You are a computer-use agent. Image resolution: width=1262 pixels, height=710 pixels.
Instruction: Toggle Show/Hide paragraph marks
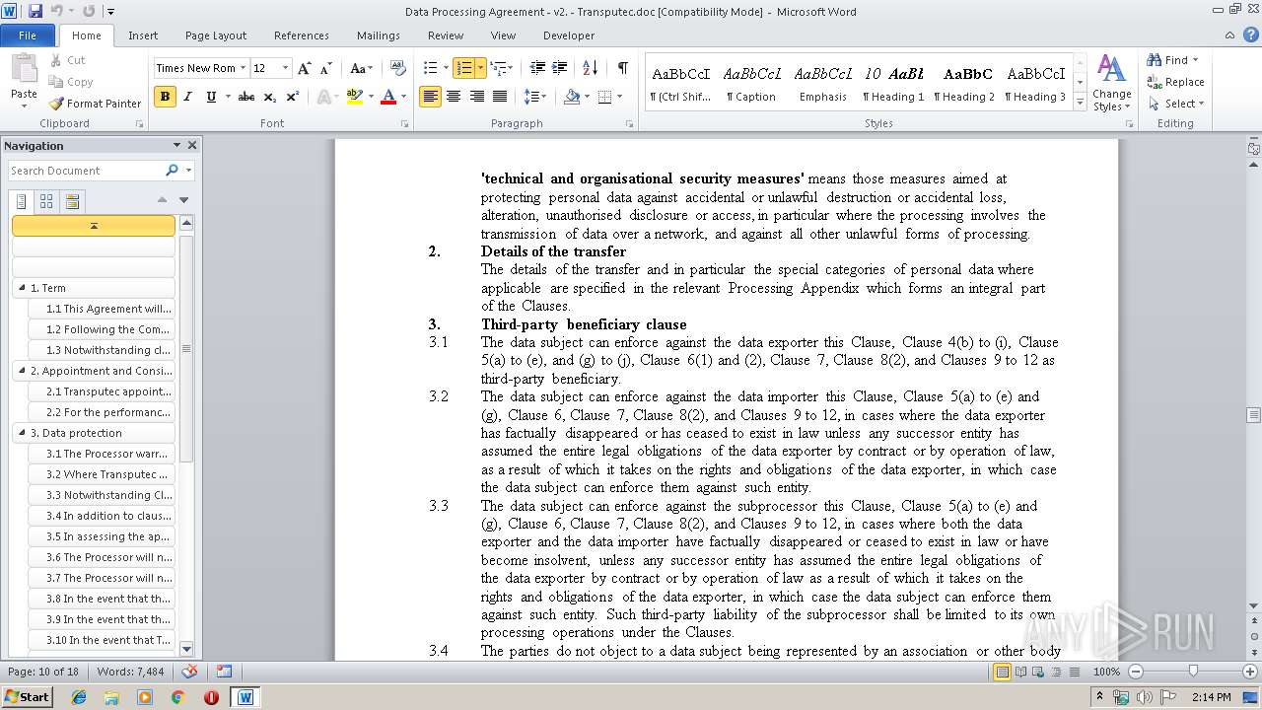point(622,68)
